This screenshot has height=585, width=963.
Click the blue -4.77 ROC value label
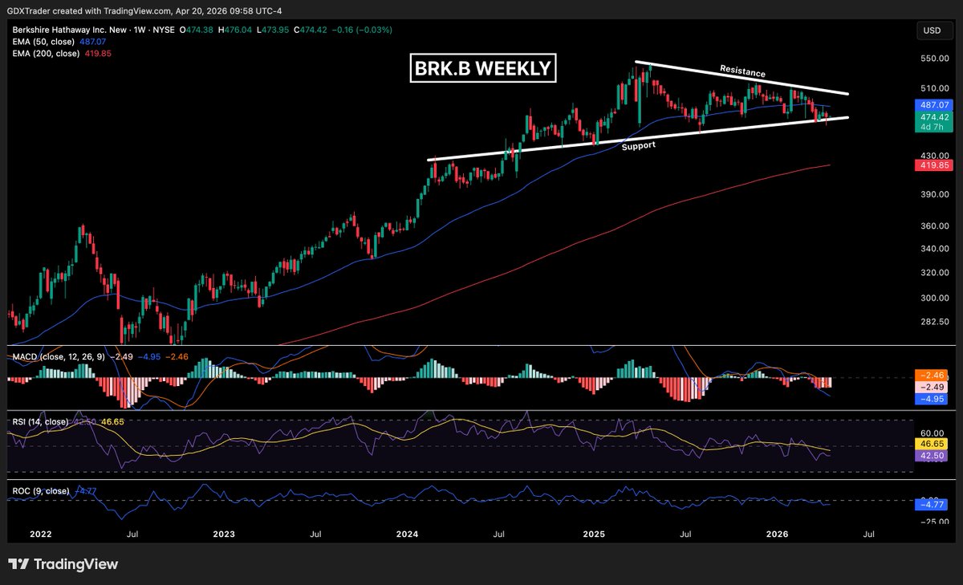(x=933, y=505)
